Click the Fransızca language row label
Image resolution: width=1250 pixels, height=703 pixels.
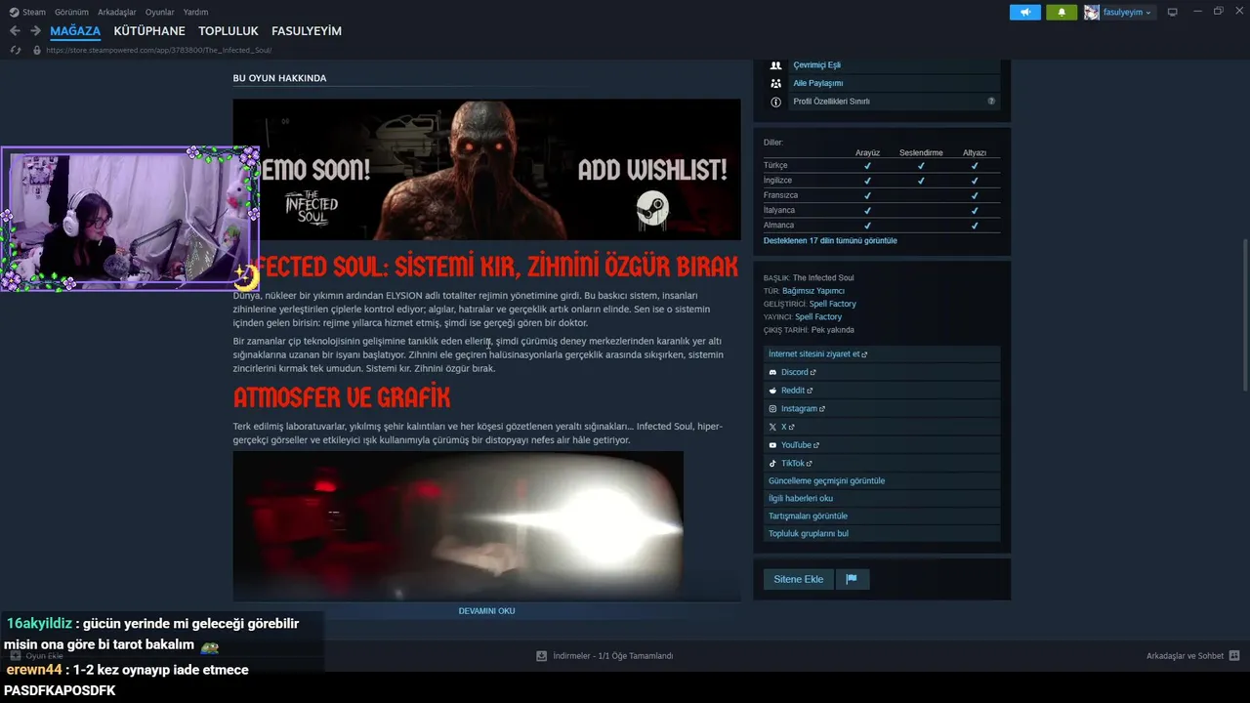pos(780,195)
